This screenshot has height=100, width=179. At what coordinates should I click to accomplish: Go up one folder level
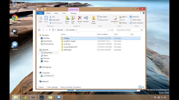coord(50,30)
